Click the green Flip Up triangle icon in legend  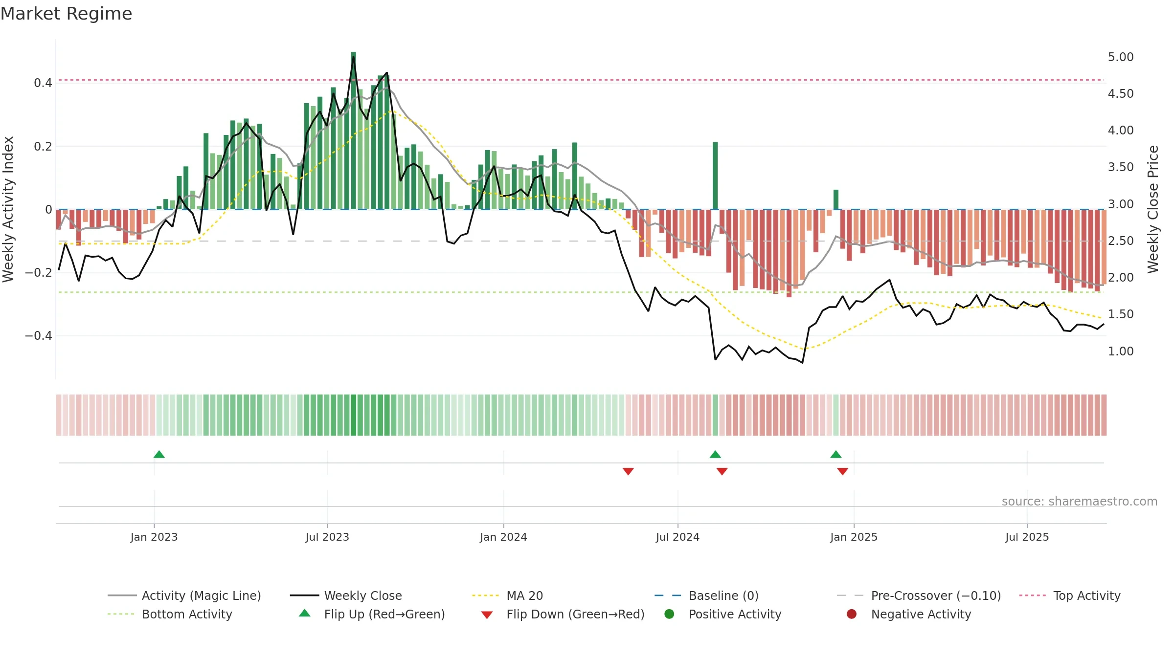[305, 613]
